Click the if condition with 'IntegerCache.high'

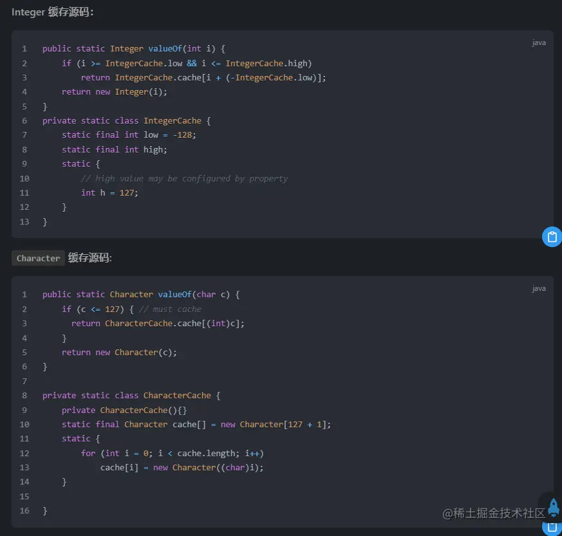[x=187, y=64]
